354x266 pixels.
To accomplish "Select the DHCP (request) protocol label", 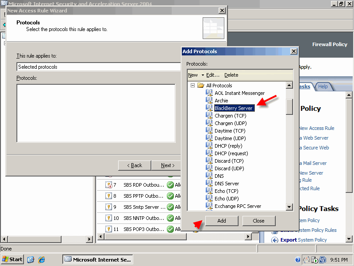I will 231,153.
